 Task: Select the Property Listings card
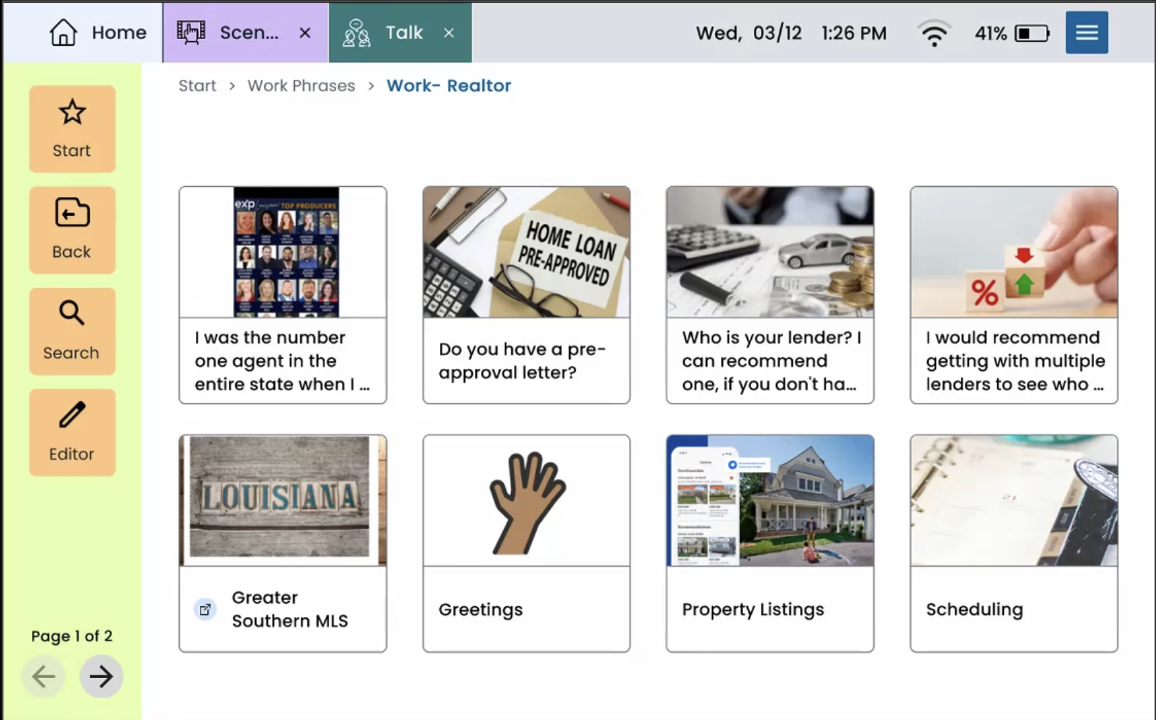click(x=770, y=543)
